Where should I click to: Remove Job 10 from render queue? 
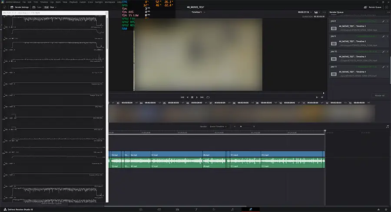click(388, 52)
